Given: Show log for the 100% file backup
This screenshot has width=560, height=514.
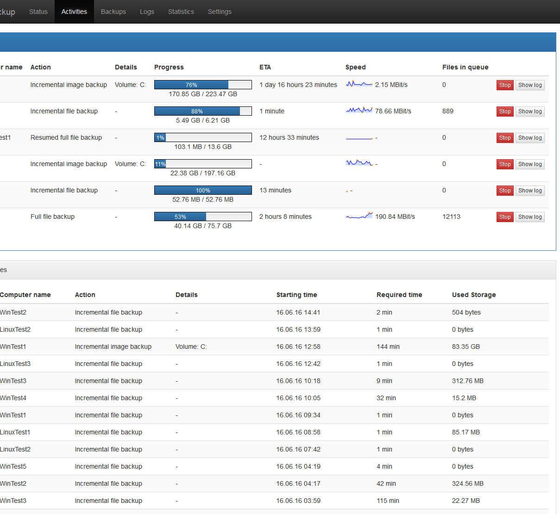Looking at the screenshot, I should [x=530, y=191].
